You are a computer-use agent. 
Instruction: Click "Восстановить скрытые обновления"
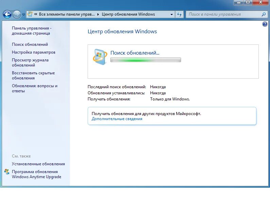click(x=33, y=76)
